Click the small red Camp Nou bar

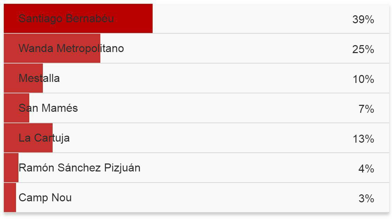click(10, 197)
